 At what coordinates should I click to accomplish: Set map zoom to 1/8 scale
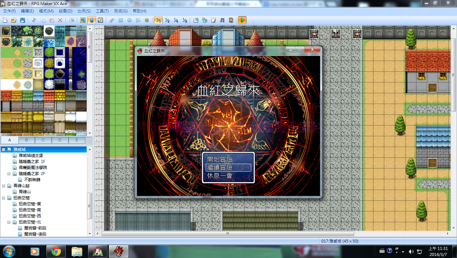pyautogui.click(x=184, y=20)
